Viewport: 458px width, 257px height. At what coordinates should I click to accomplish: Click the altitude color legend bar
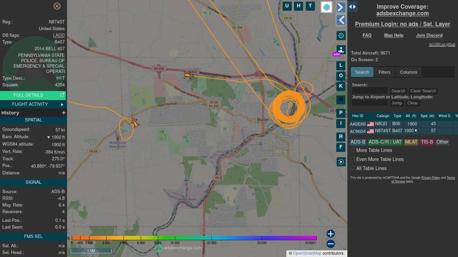[x=194, y=238]
